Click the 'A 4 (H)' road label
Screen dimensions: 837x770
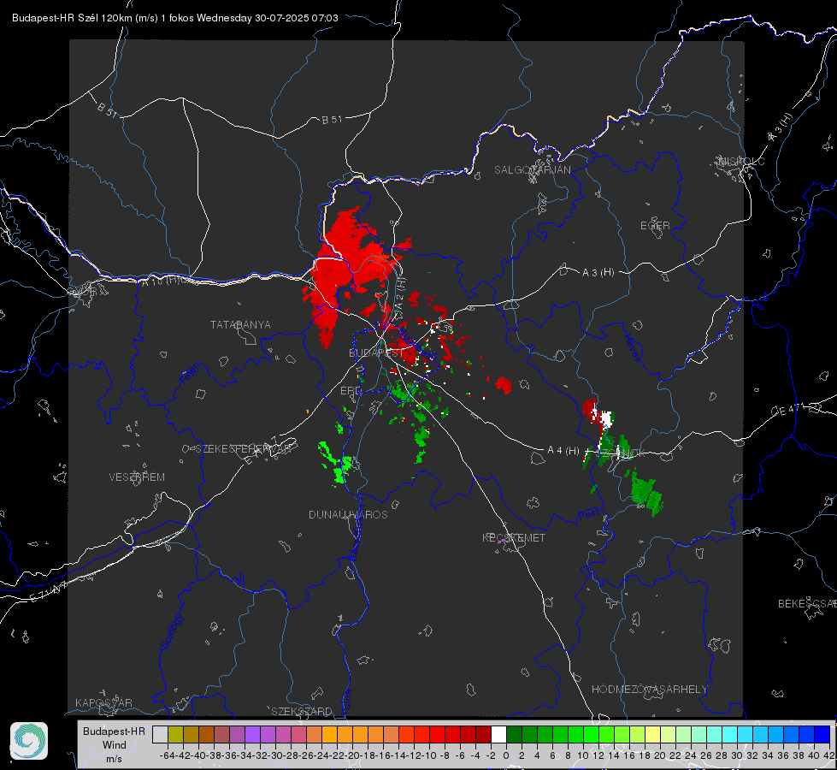563,451
